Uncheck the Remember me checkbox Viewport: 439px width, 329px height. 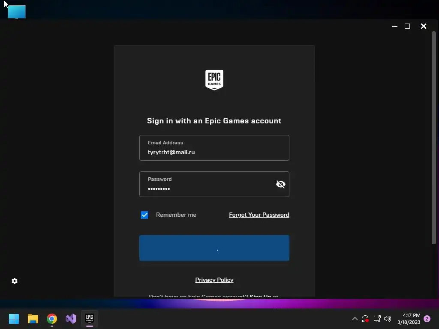pyautogui.click(x=144, y=215)
